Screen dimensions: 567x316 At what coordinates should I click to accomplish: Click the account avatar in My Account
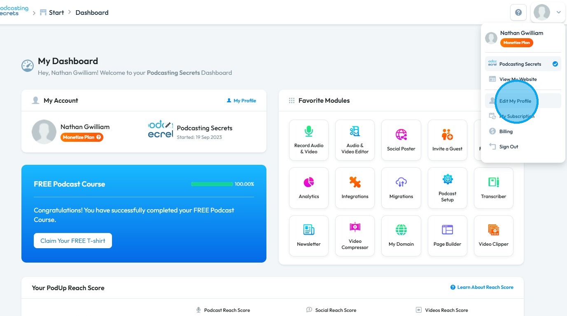(44, 132)
